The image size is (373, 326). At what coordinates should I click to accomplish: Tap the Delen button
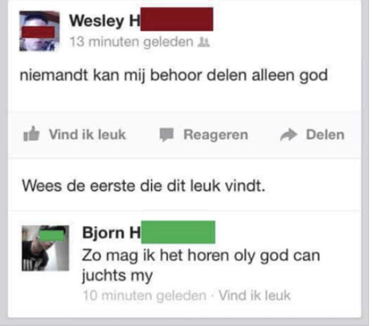click(312, 135)
